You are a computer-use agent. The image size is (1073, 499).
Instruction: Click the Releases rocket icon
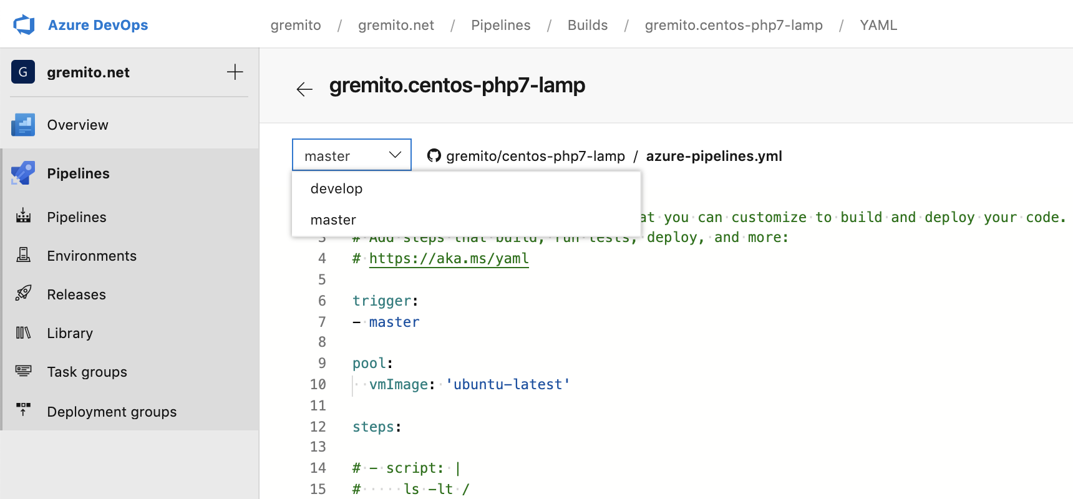(x=23, y=294)
